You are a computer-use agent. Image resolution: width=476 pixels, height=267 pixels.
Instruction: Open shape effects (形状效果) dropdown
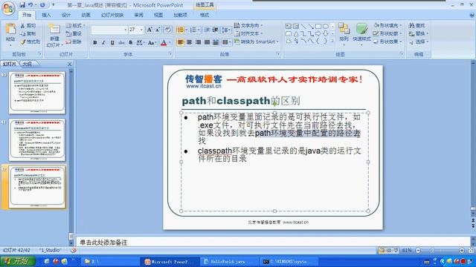(388, 42)
